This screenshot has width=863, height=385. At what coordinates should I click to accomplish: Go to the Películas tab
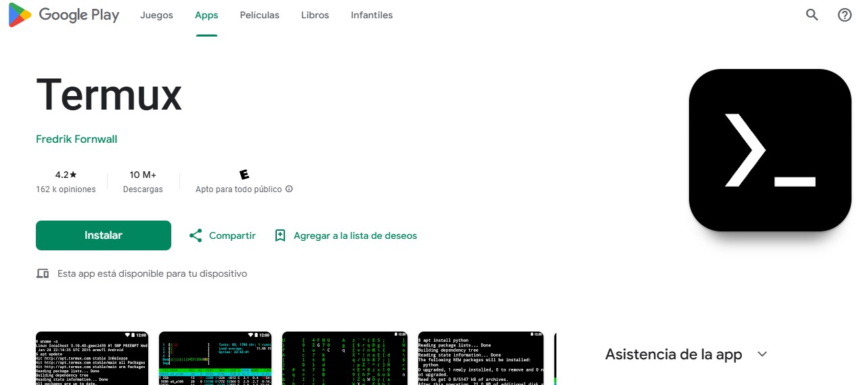click(259, 15)
